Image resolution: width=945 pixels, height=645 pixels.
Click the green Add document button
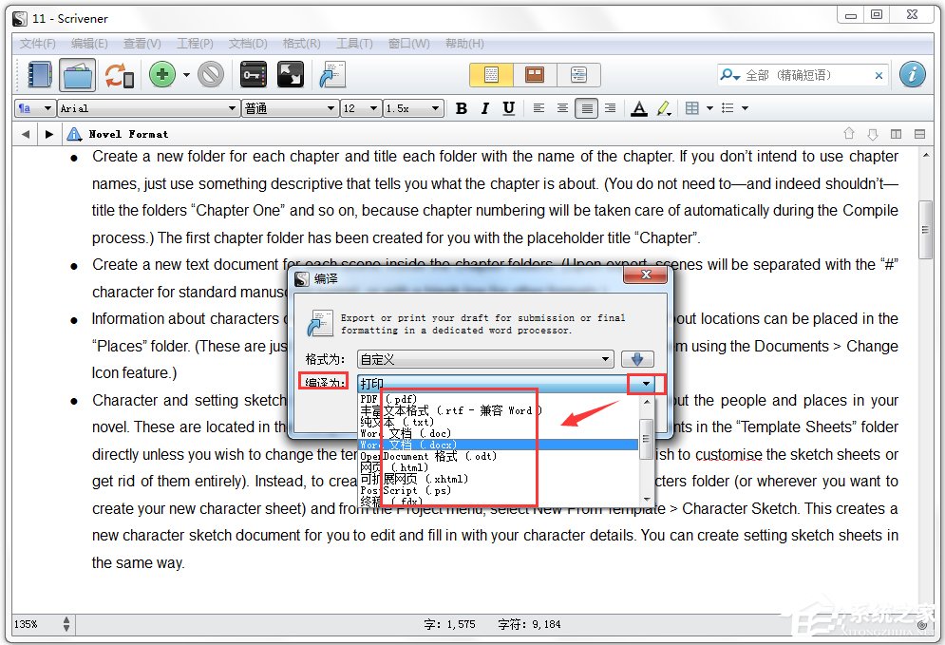(162, 75)
